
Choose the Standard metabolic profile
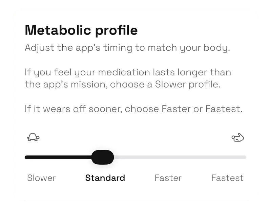[x=105, y=178]
